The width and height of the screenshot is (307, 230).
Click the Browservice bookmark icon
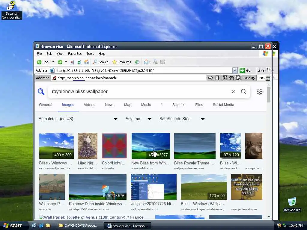pyautogui.click(x=217, y=78)
